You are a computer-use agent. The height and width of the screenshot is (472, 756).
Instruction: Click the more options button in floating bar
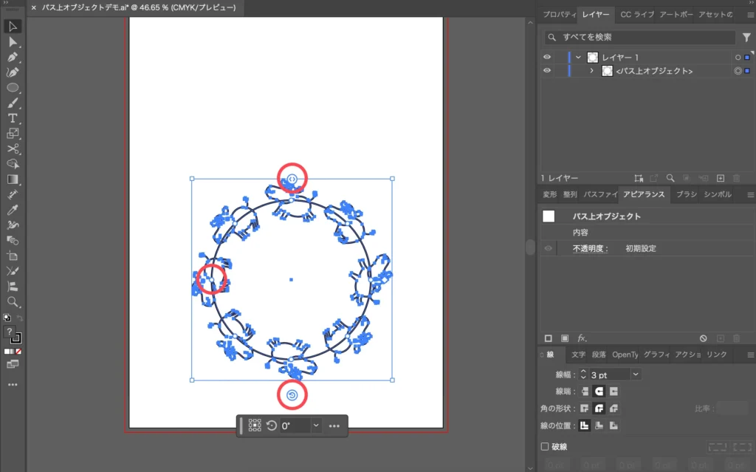point(334,425)
